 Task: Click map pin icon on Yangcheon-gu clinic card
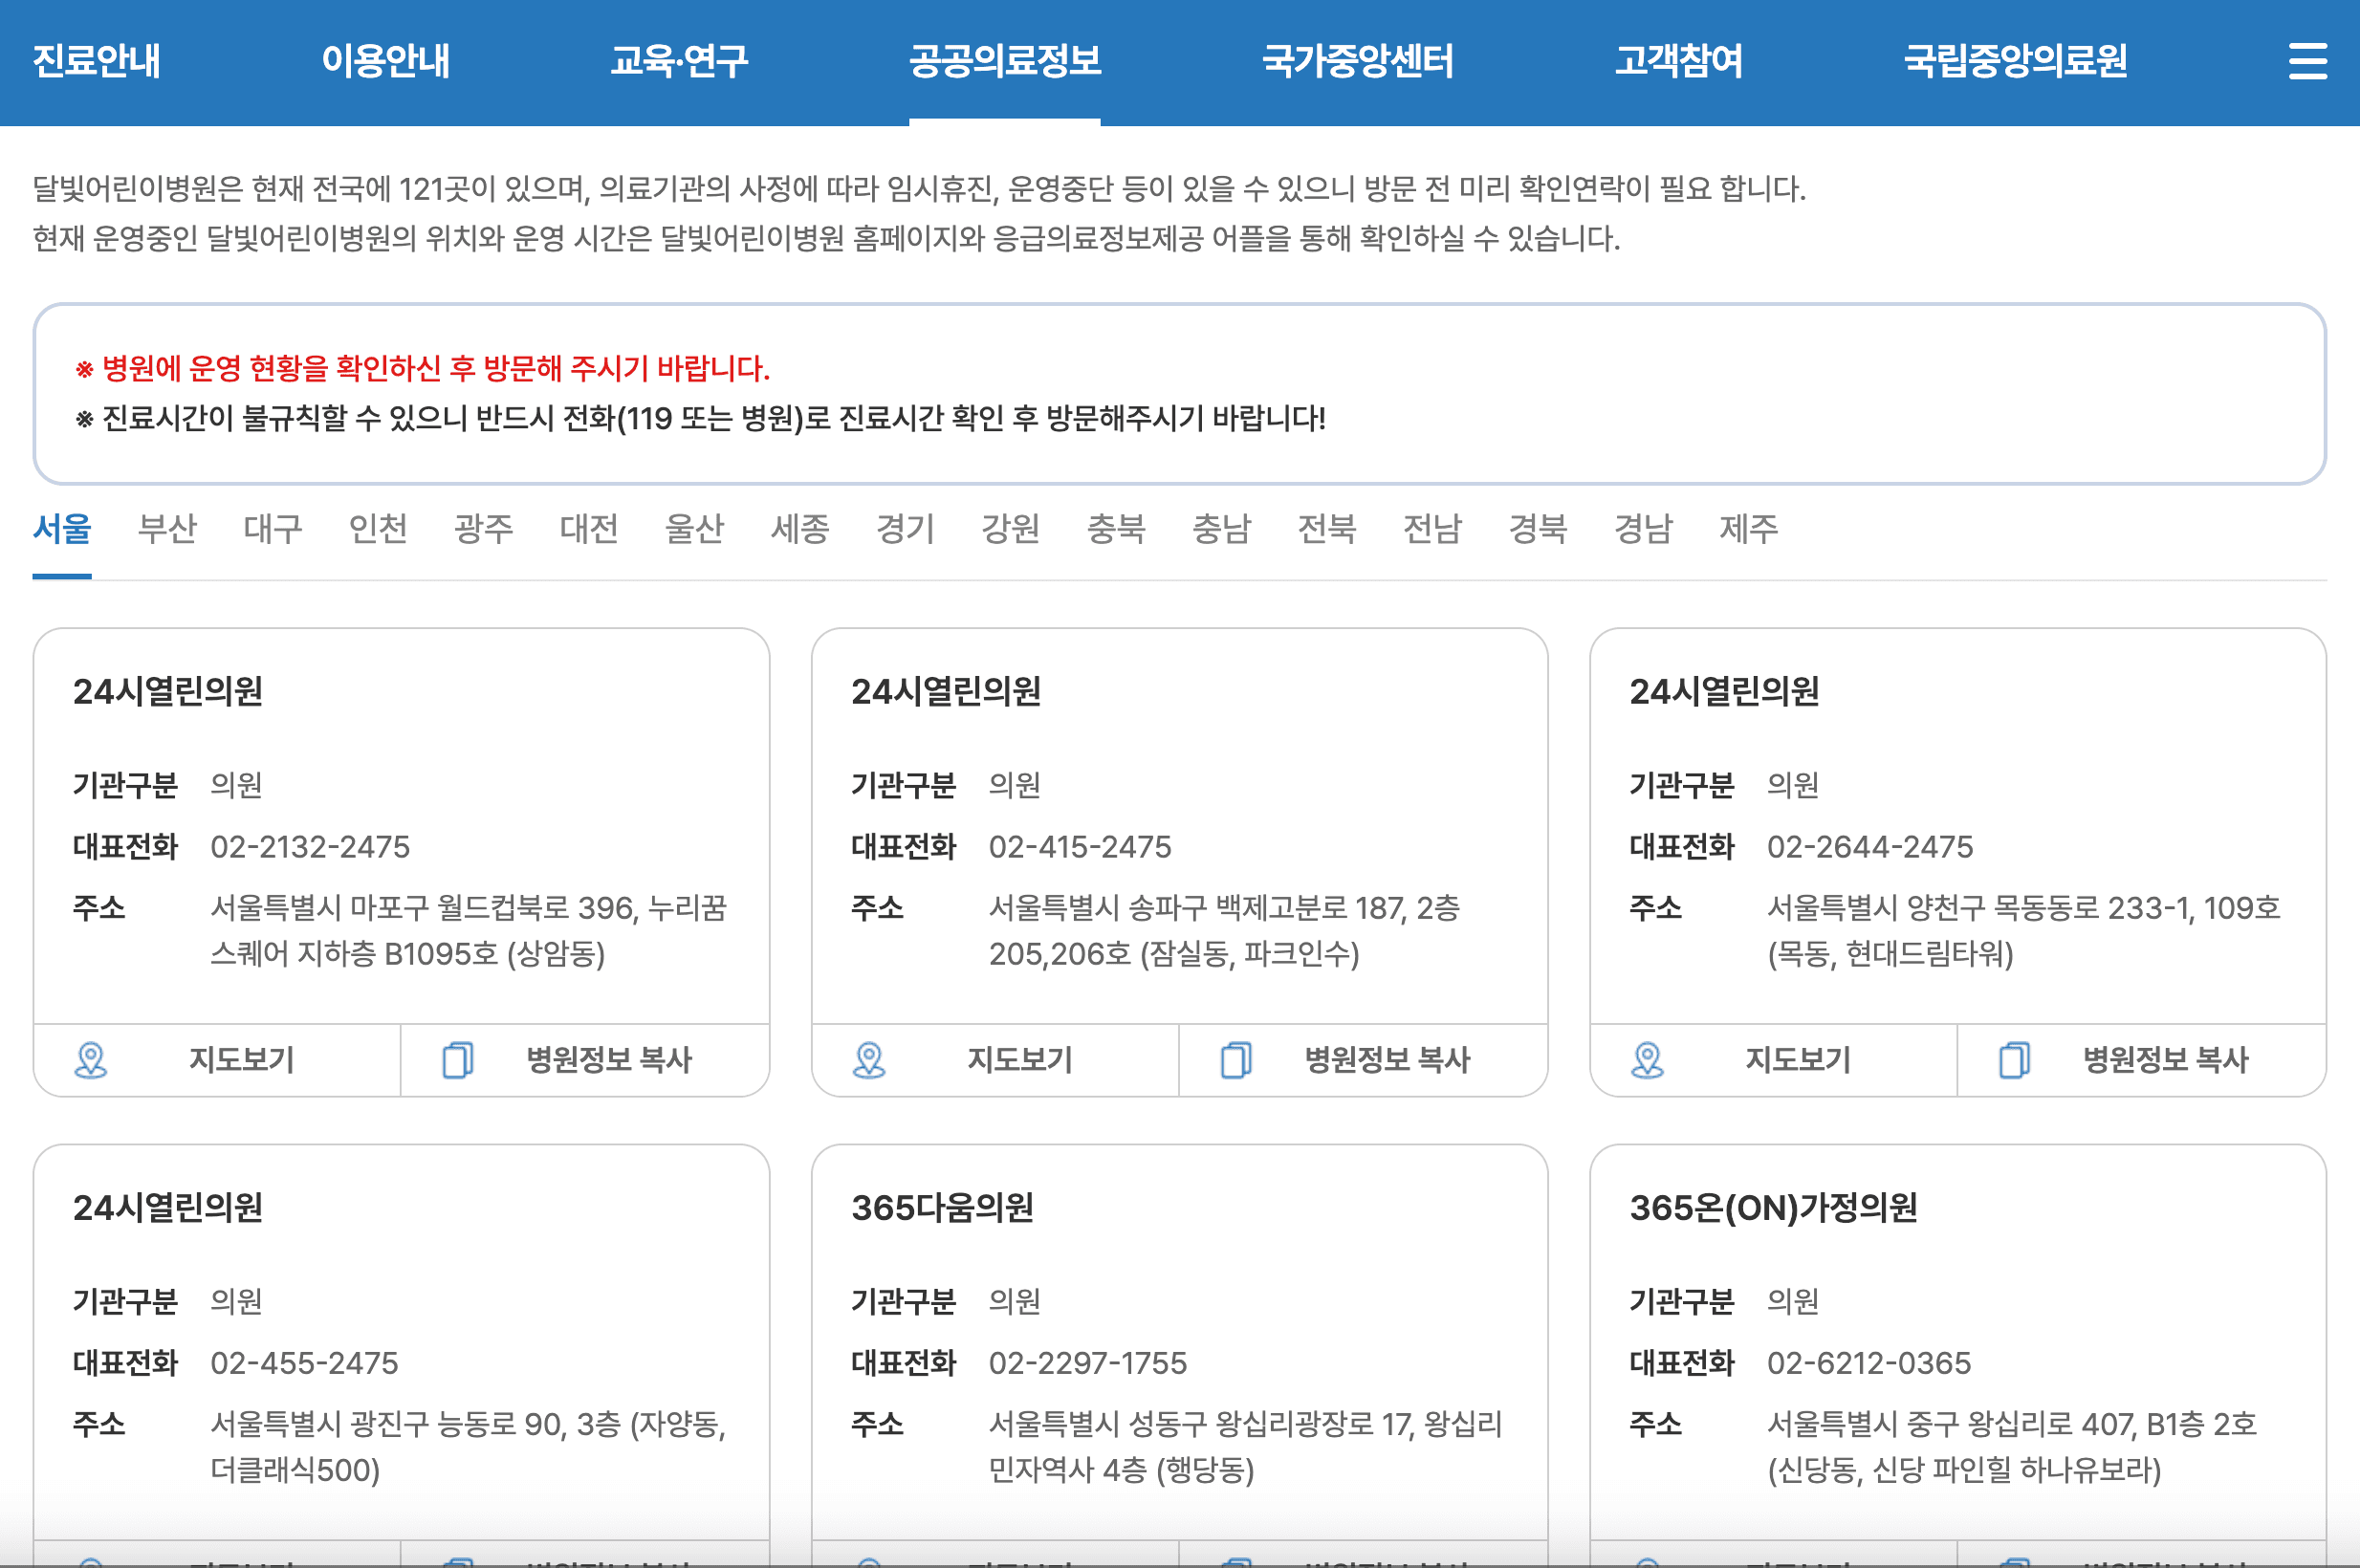coord(1647,1060)
